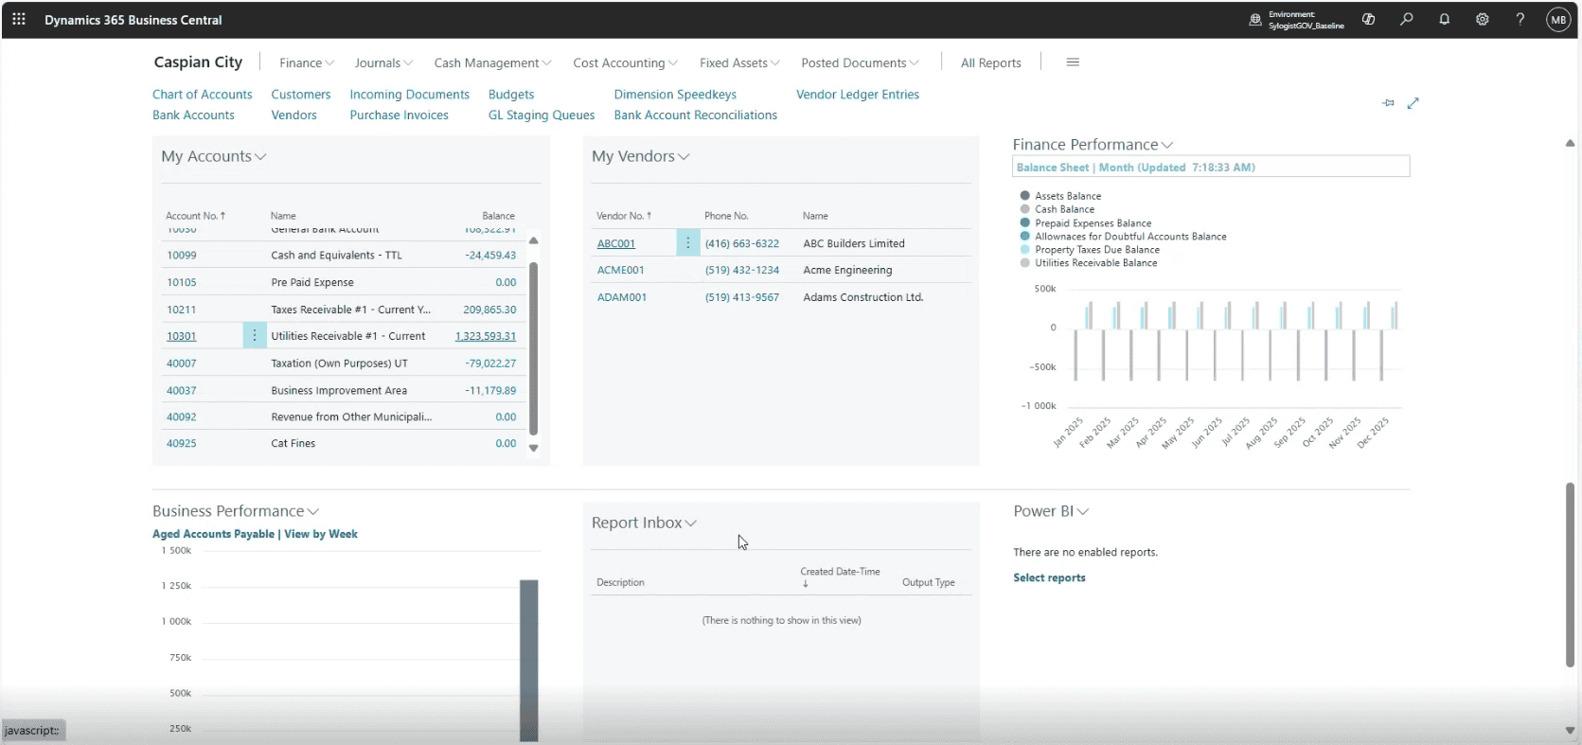Open All Reports

(990, 63)
